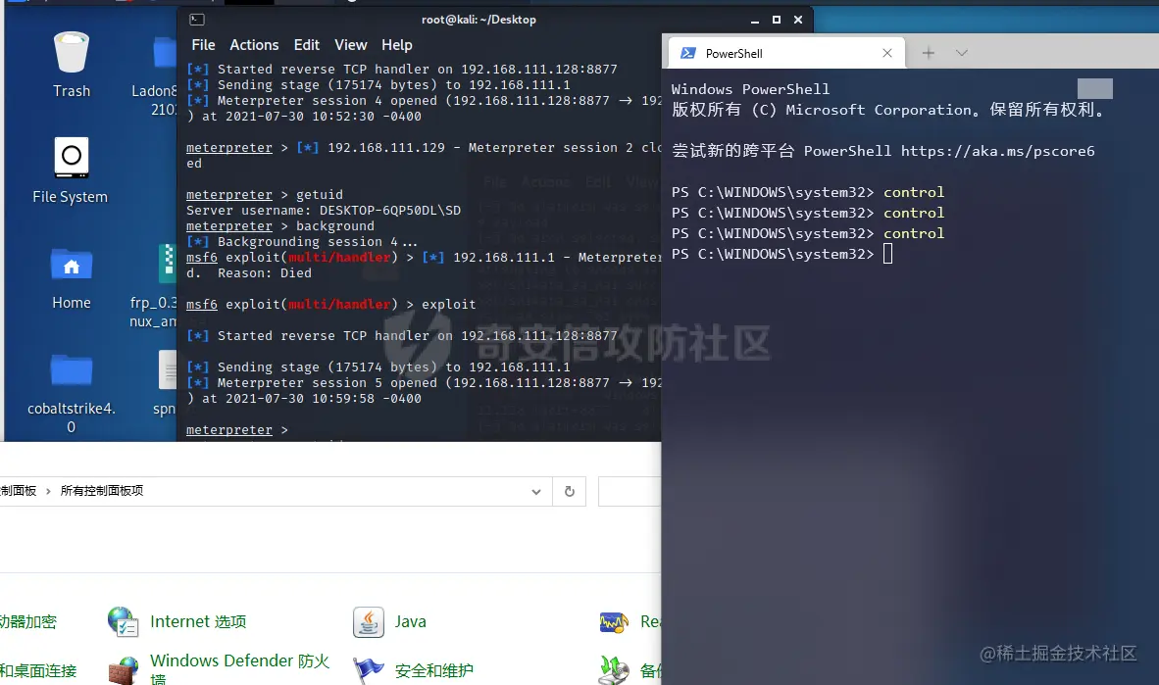Close the PowerShell tab
Viewport: 1159px width, 685px height.
pyautogui.click(x=887, y=53)
